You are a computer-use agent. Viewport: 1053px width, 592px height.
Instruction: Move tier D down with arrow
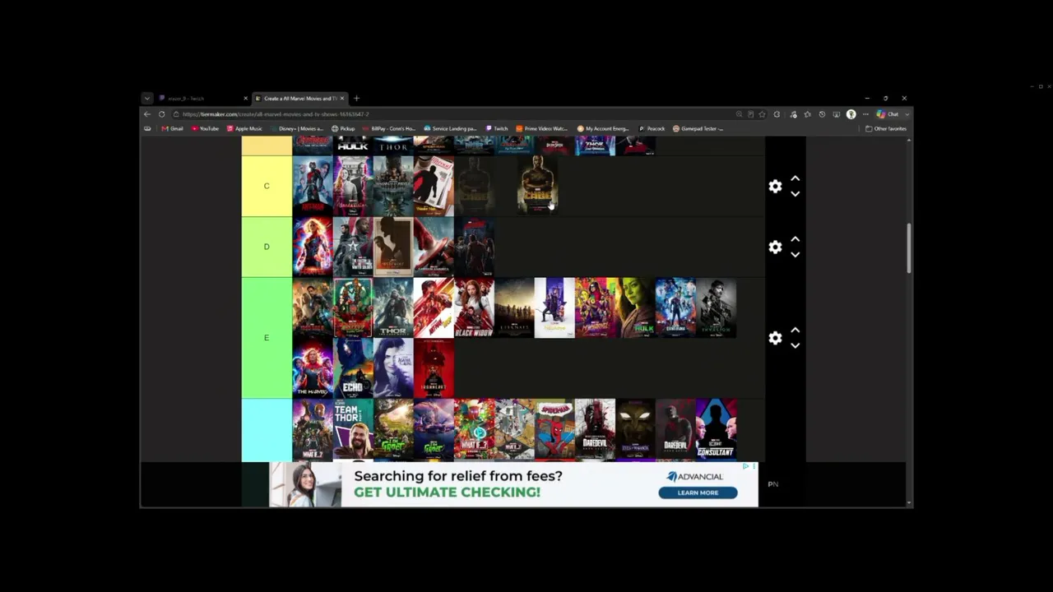point(795,255)
